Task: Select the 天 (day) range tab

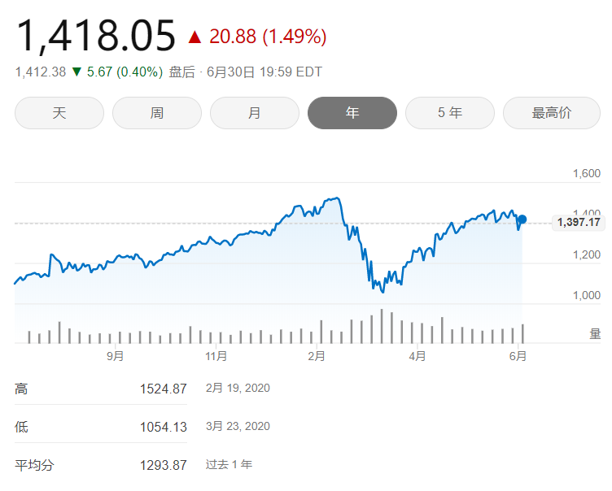Action: (59, 113)
